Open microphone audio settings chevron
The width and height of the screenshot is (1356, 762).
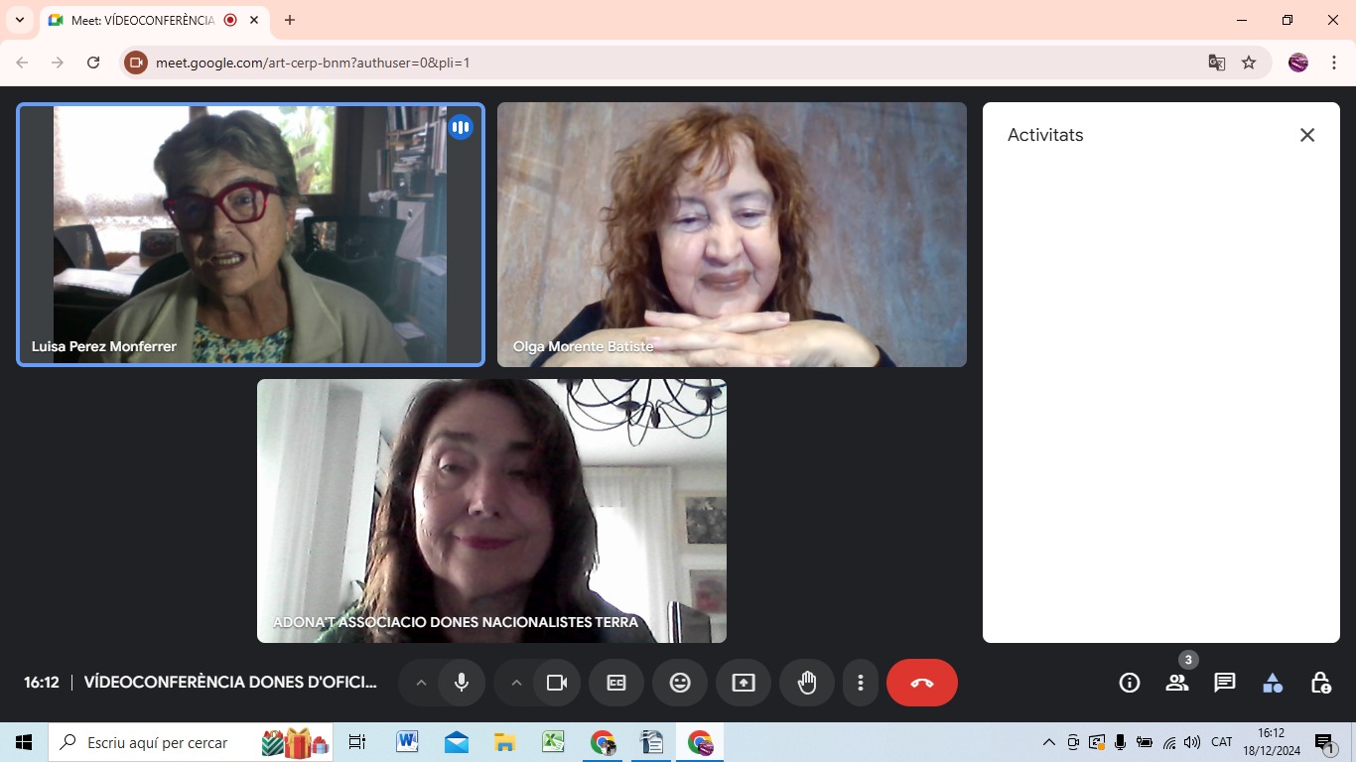coord(421,683)
